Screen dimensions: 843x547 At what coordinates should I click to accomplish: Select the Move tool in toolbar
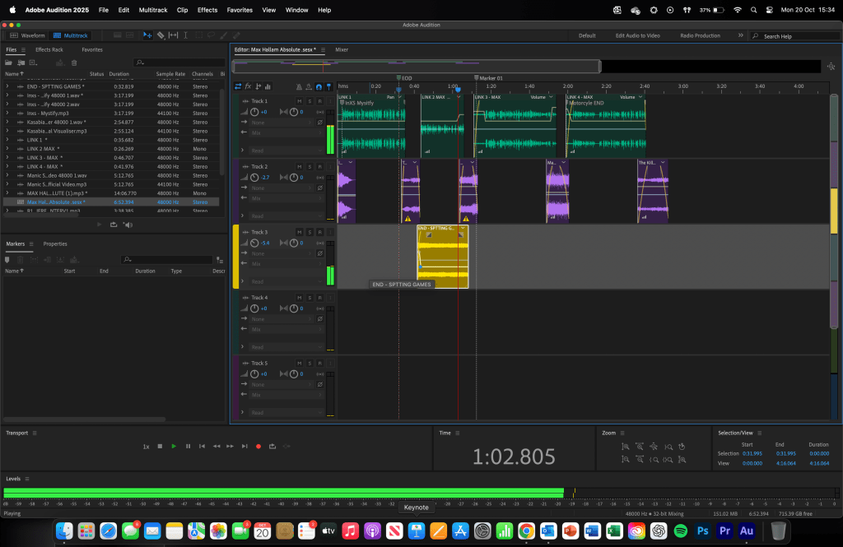(147, 35)
